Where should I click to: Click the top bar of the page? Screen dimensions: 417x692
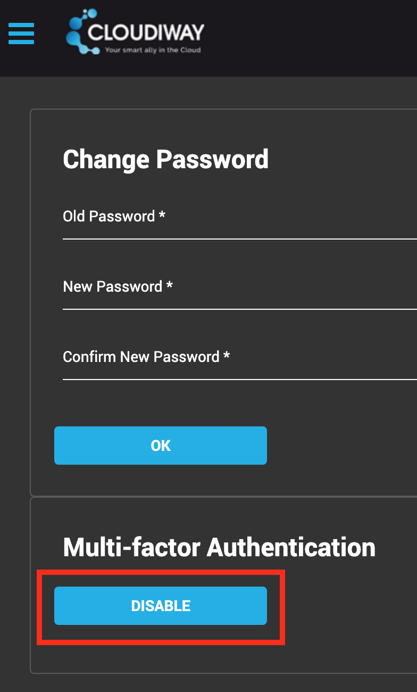[319, 37]
